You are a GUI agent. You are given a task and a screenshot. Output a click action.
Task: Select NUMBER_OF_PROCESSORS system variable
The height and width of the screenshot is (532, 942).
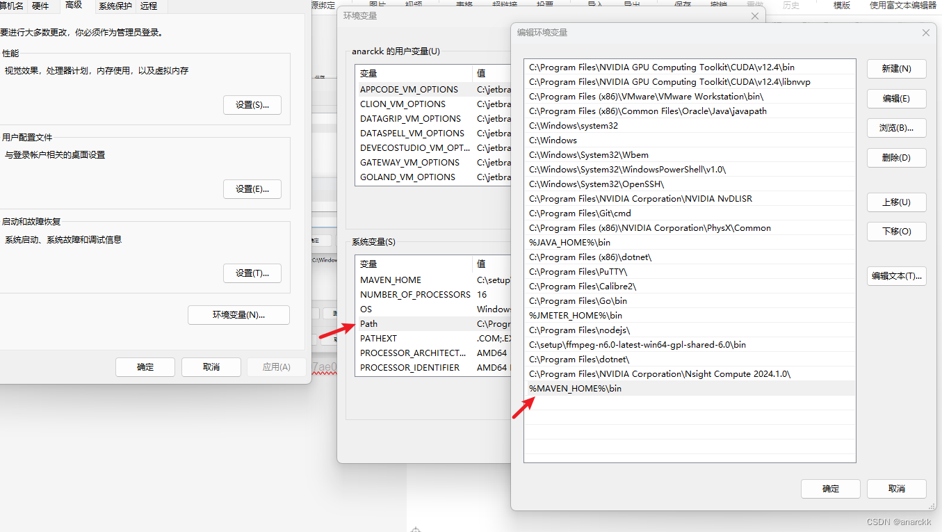(x=433, y=295)
